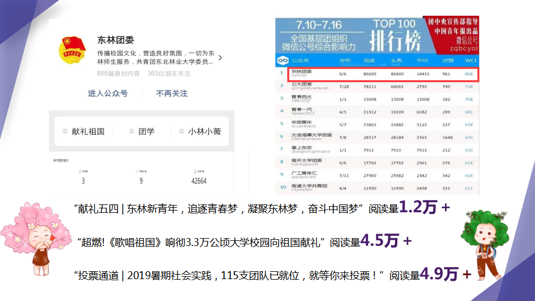
Task: Click the hamburger icon beside 献礼祖国
Action: tap(65, 131)
